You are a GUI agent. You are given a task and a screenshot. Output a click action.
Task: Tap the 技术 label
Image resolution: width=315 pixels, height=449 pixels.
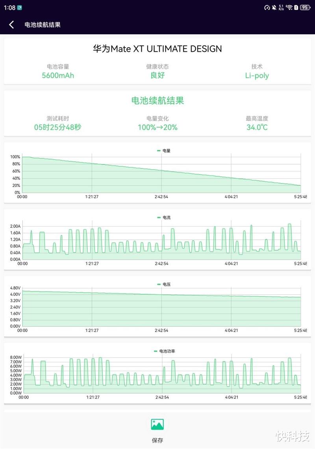point(257,67)
